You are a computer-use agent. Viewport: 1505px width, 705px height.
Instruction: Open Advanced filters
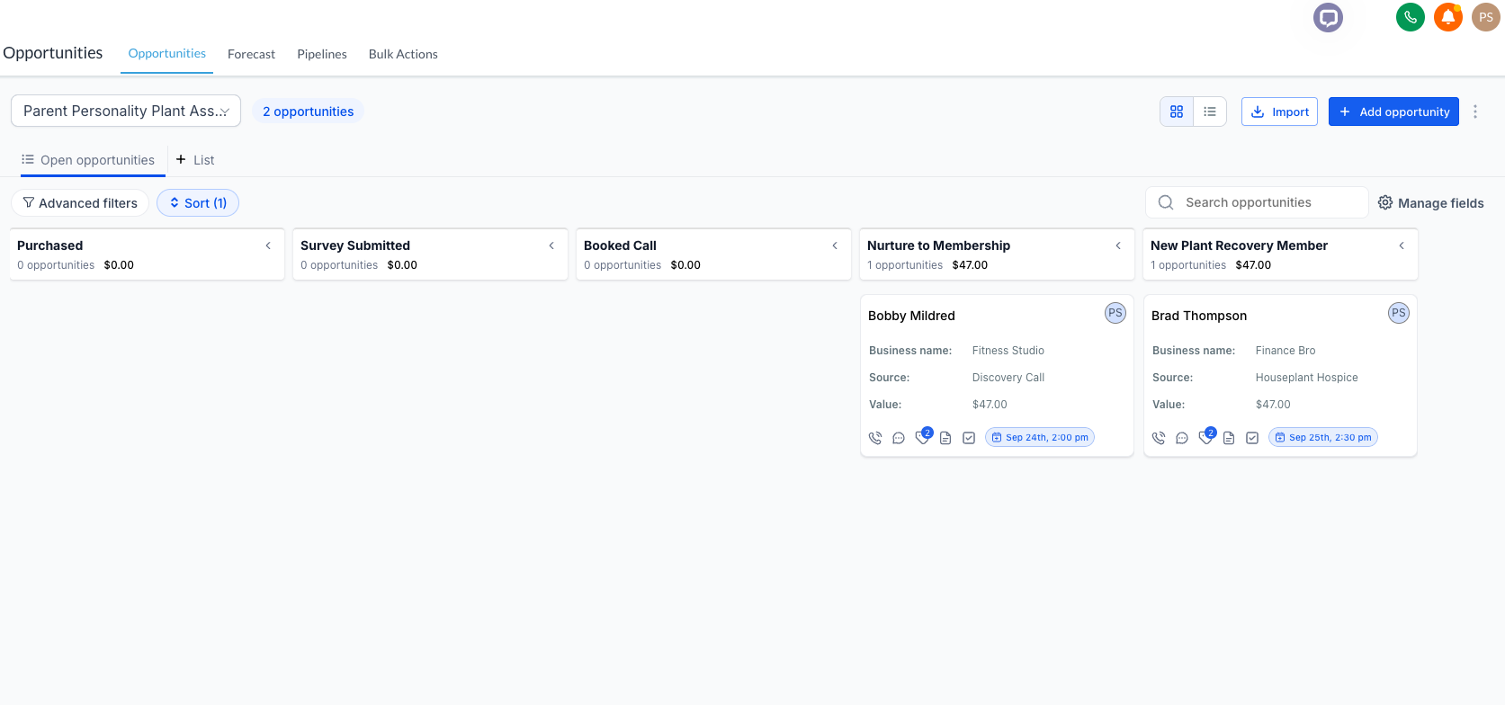80,203
